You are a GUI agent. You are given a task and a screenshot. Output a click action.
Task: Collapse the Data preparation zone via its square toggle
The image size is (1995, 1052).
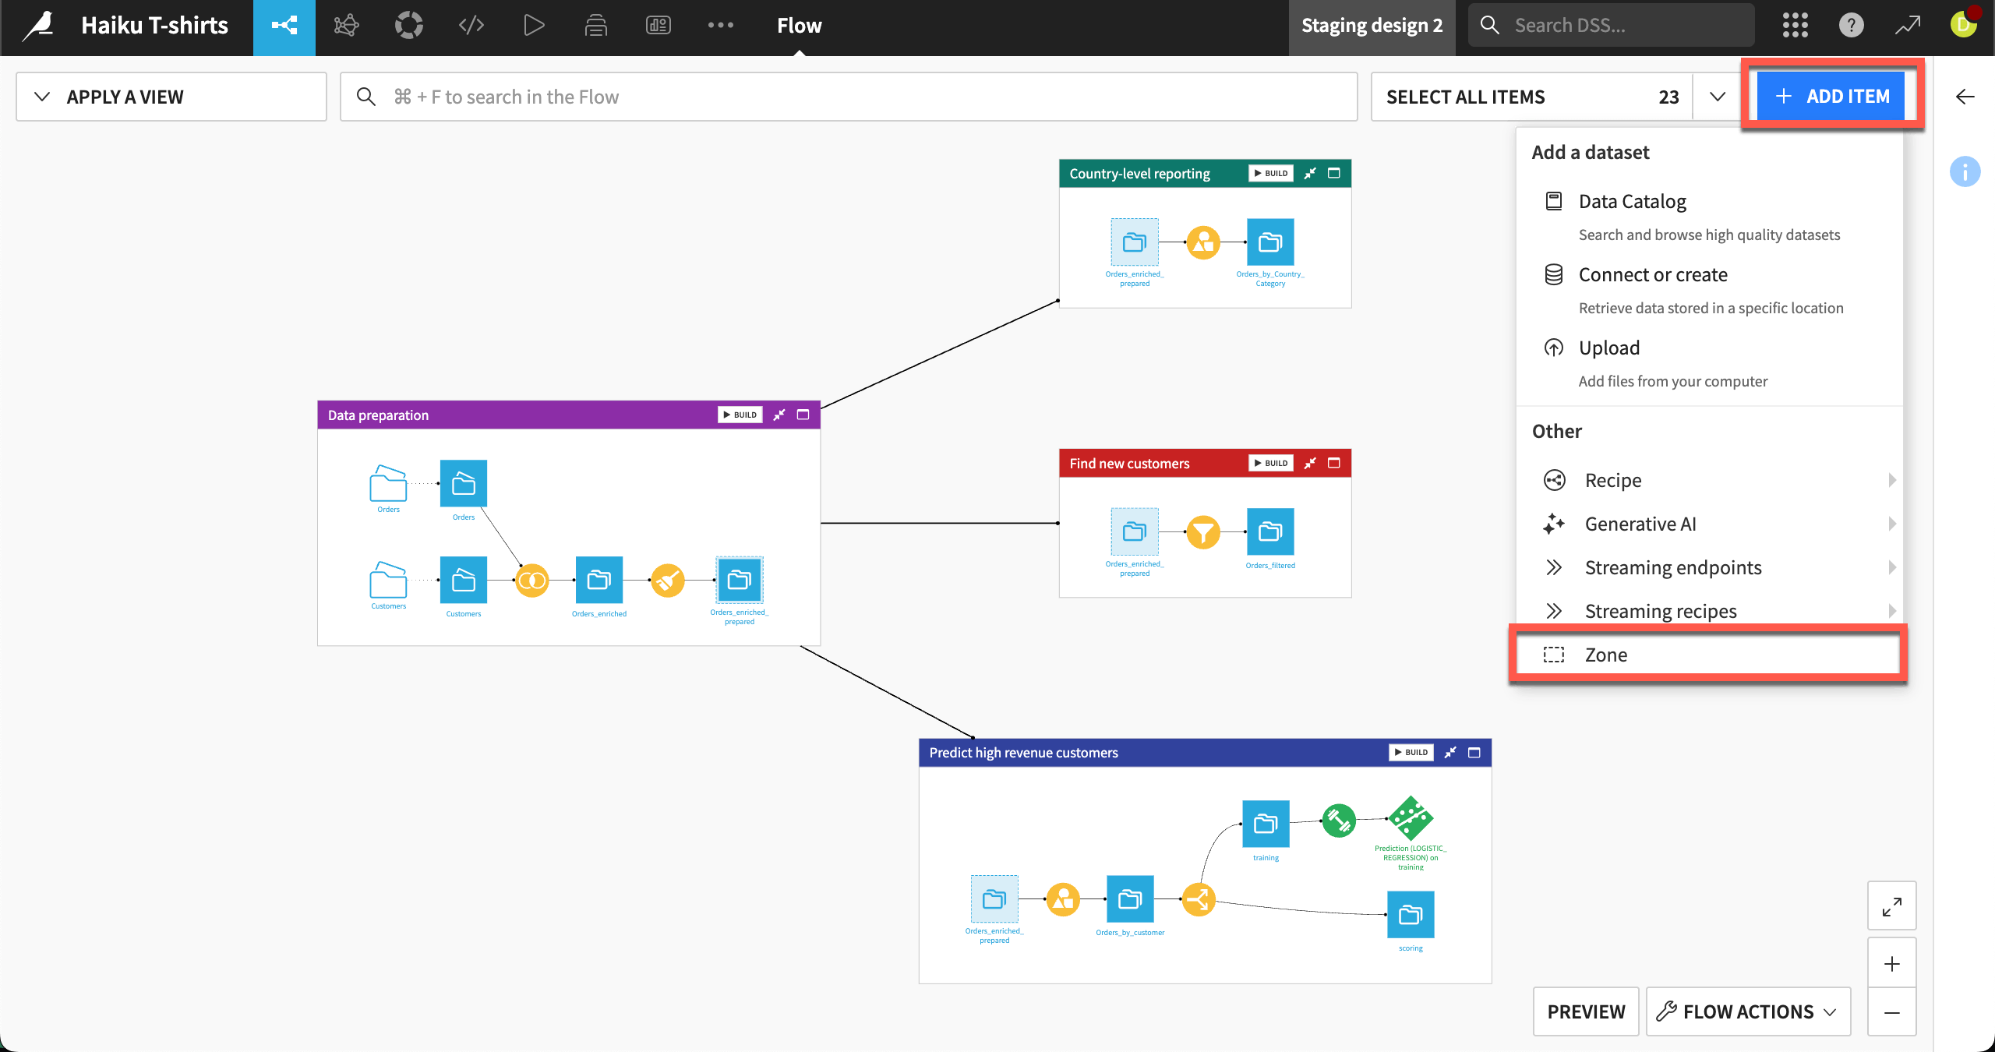(803, 415)
